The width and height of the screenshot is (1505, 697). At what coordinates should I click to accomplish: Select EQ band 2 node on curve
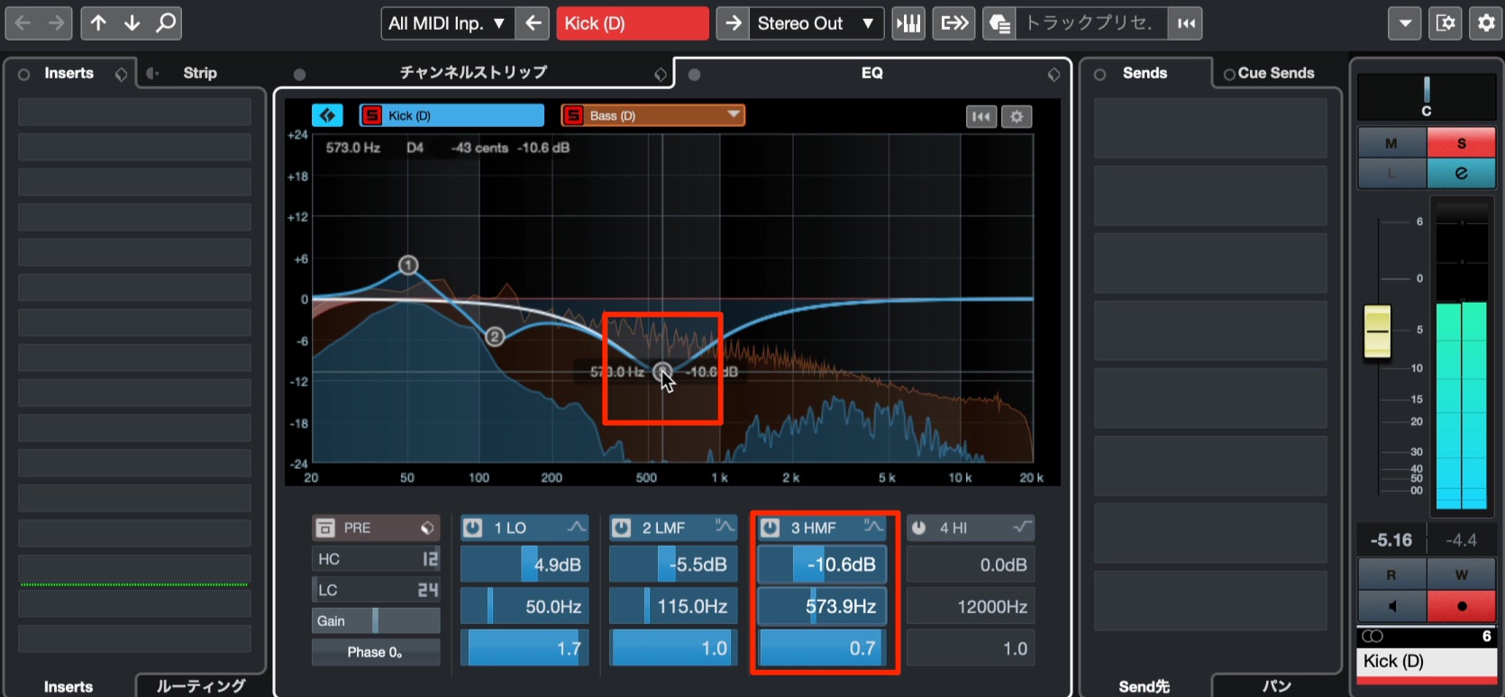point(495,337)
